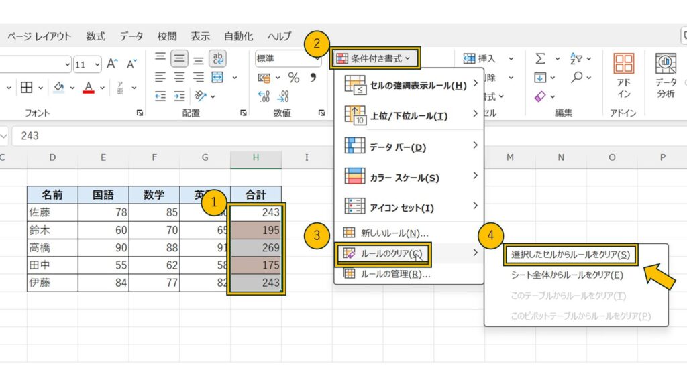Open the データ ribbon tab
This screenshot has height=386, width=687.
[x=131, y=36]
